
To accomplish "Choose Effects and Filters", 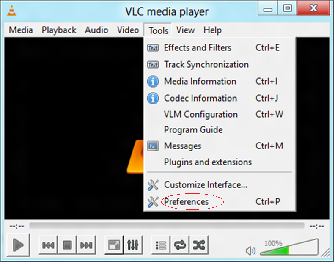I will (220, 47).
